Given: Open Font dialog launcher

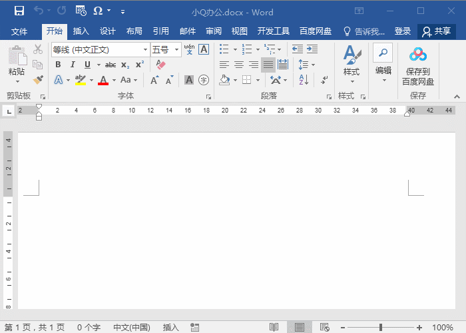Looking at the screenshot, I should (208, 97).
